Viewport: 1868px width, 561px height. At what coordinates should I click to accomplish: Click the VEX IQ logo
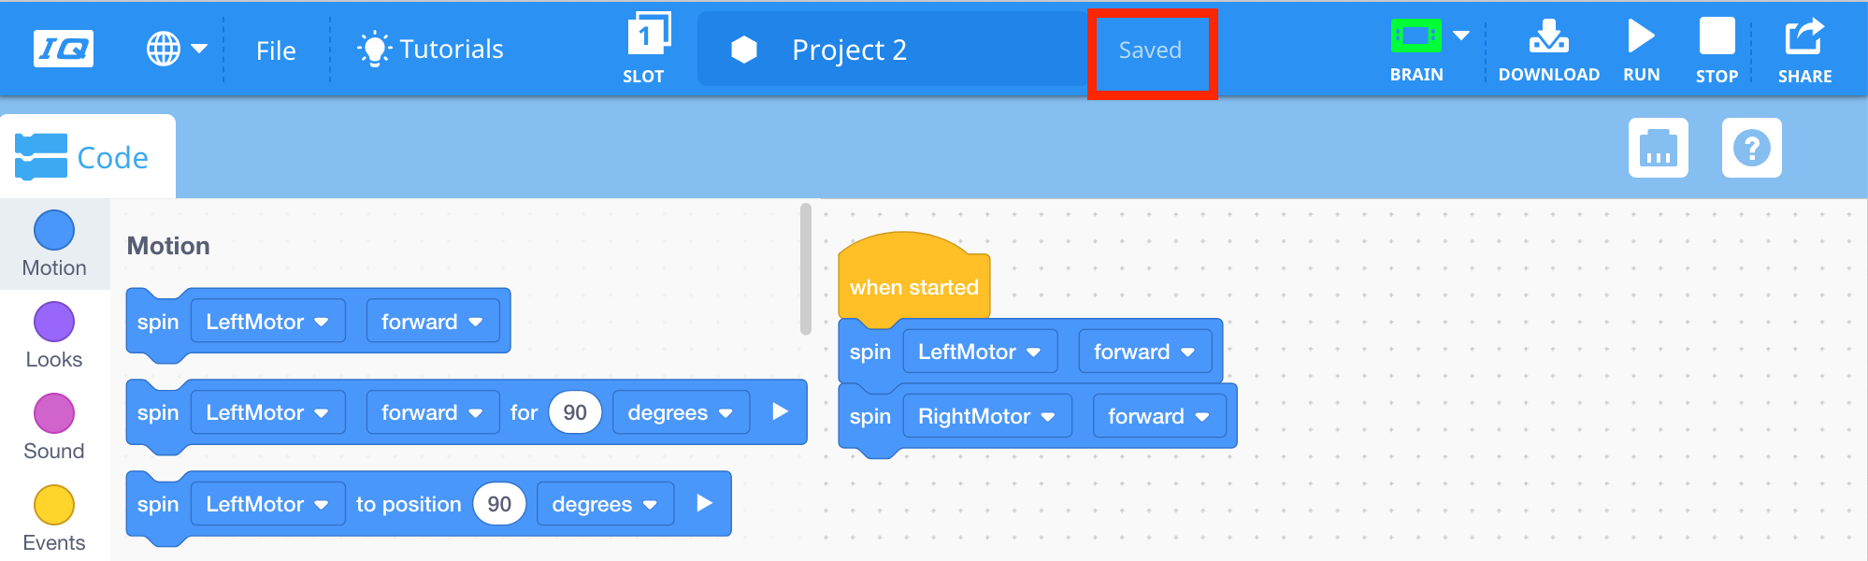pyautogui.click(x=64, y=49)
